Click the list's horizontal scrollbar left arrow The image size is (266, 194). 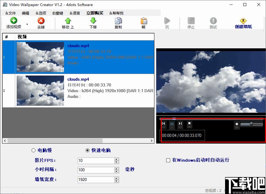click(5, 141)
